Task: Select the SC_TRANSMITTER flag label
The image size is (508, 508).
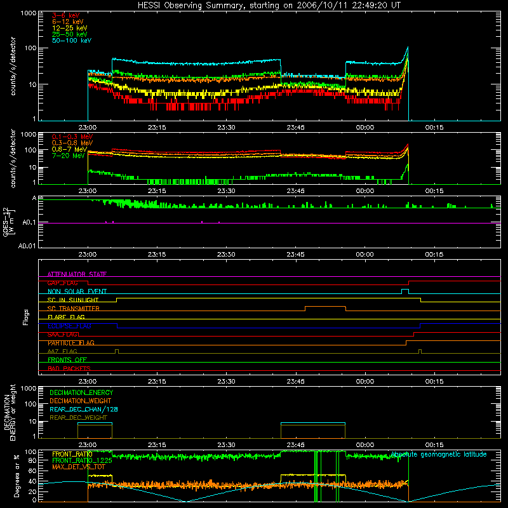Action: pyautogui.click(x=73, y=309)
